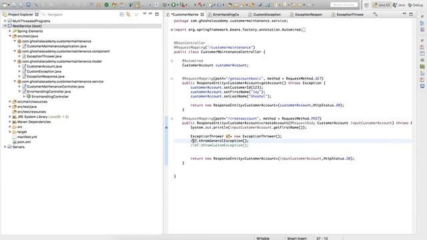Select pom.xml file
The image size is (427, 240).
(x=24, y=142)
